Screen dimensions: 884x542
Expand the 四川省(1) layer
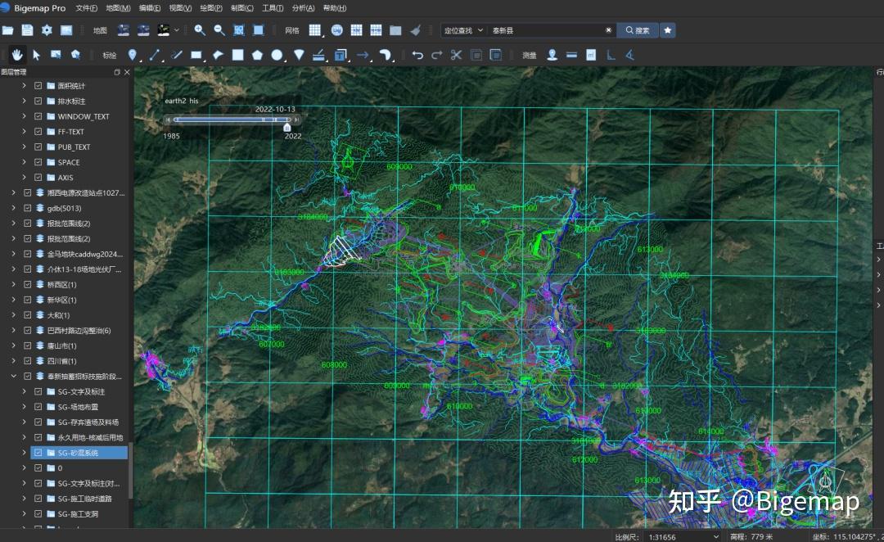coord(14,361)
